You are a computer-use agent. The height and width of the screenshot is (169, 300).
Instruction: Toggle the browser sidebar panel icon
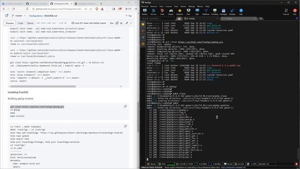[x=113, y=9]
